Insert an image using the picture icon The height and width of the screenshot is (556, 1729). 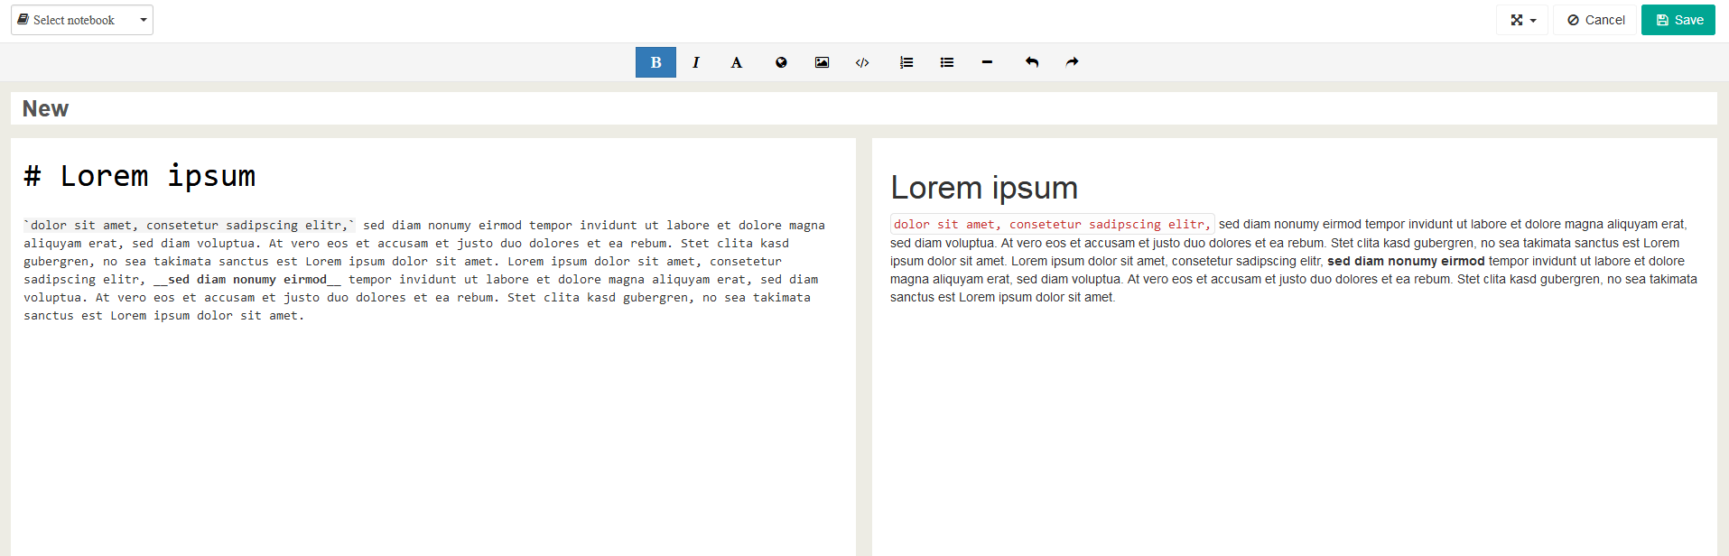point(822,62)
